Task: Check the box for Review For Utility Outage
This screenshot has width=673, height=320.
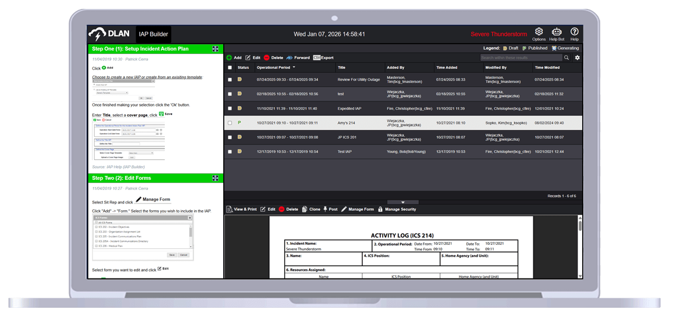Action: 229,80
